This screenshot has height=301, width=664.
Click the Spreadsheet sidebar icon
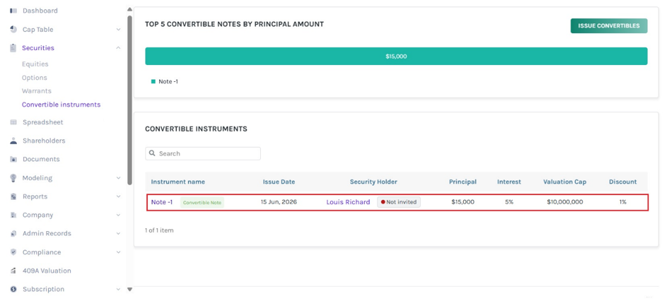[13, 122]
